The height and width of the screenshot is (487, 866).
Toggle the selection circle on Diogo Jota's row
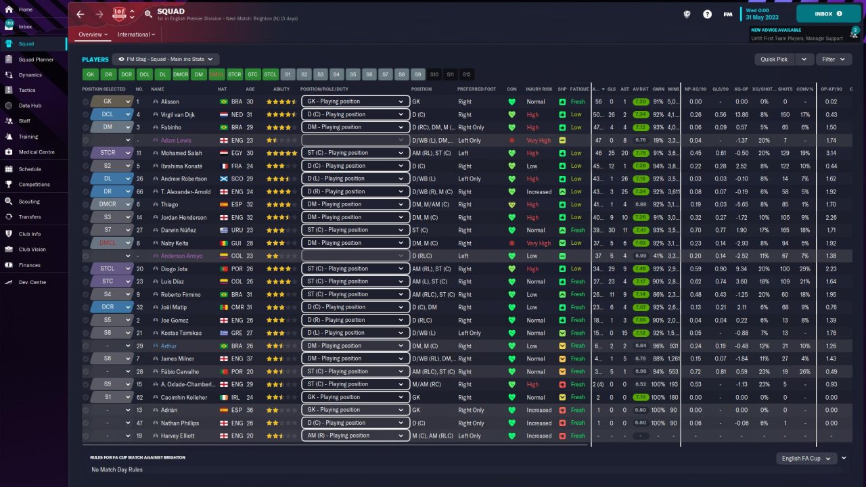click(86, 269)
